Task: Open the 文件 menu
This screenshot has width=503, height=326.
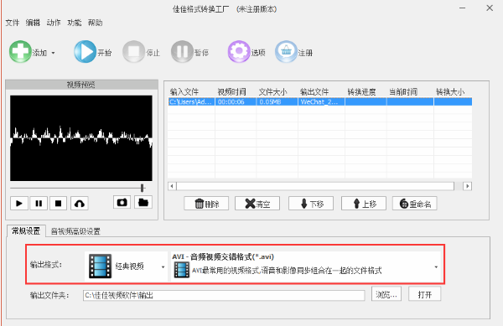Action: (x=13, y=23)
